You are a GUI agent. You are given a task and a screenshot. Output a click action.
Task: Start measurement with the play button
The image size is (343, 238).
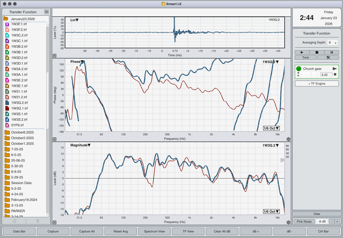[302, 52]
